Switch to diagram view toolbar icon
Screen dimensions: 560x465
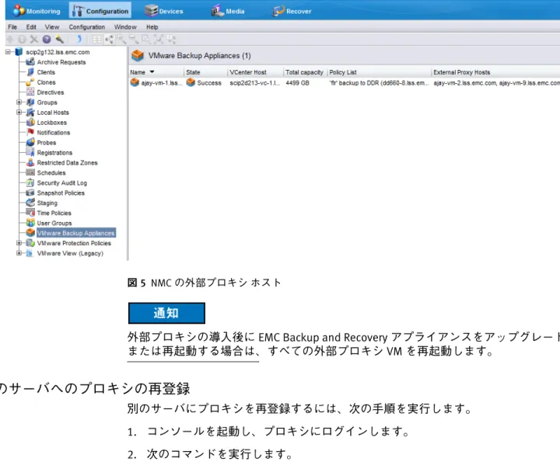[109, 40]
